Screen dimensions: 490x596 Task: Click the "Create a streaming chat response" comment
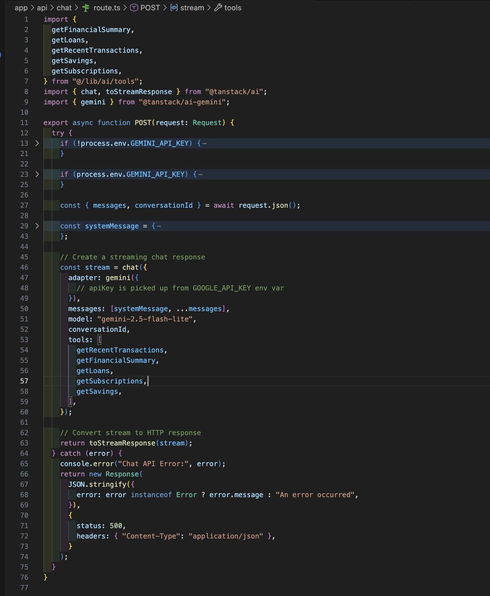[132, 257]
